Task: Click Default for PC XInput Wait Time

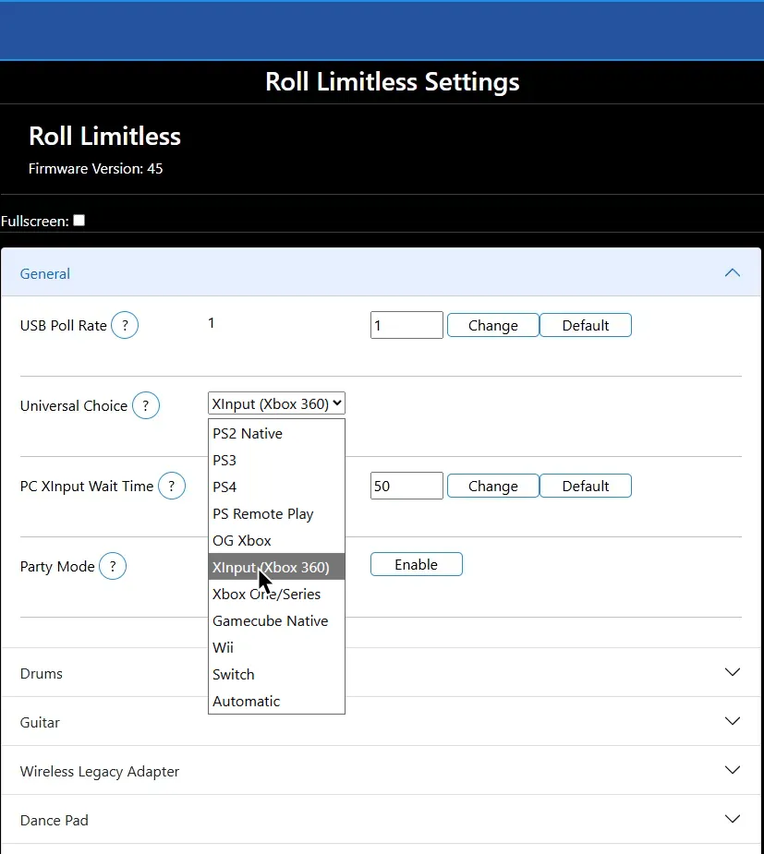Action: click(586, 485)
